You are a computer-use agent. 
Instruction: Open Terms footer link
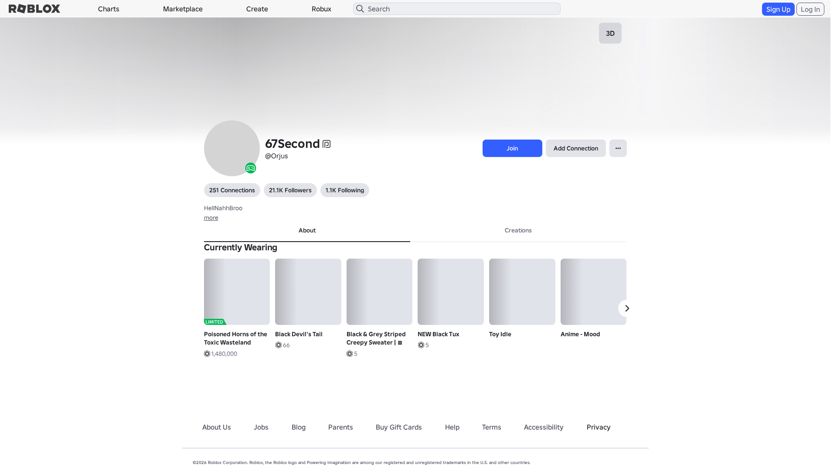coord(492,427)
